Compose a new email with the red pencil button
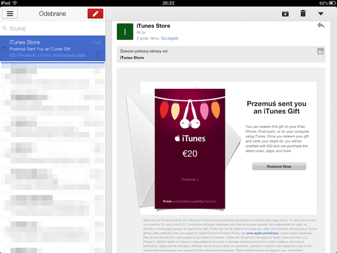Screen dimensions: 337x253 point(95,14)
